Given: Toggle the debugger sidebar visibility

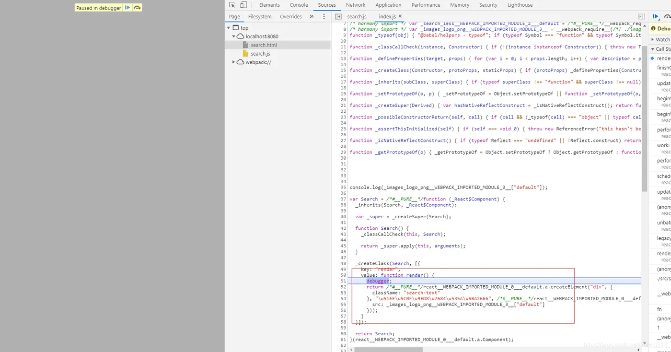Looking at the screenshot, I should pos(641,16).
